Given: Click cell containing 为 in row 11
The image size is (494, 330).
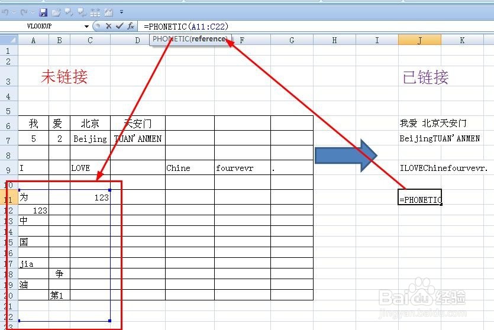Looking at the screenshot, I should 33,197.
